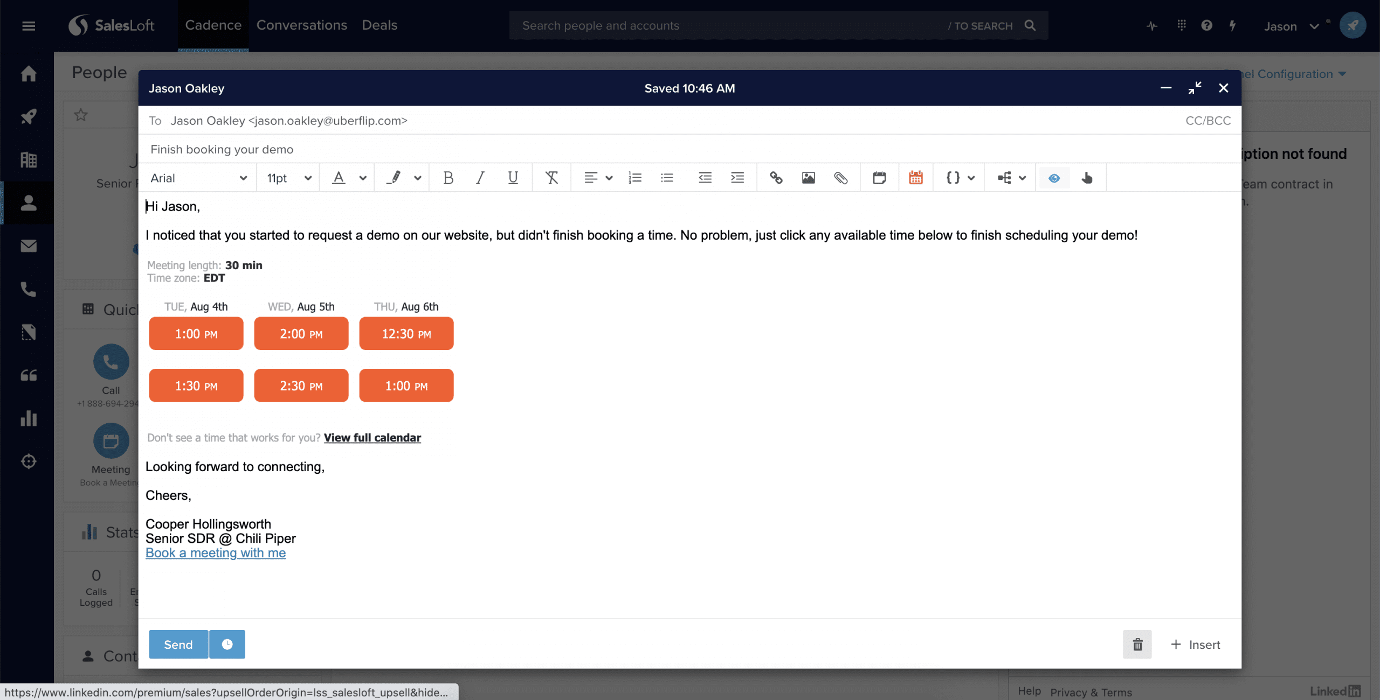Click the paperclip attachment icon
Image resolution: width=1380 pixels, height=700 pixels.
point(840,178)
